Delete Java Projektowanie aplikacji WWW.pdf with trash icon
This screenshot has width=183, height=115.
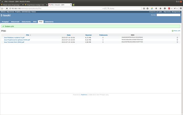pos(177,40)
